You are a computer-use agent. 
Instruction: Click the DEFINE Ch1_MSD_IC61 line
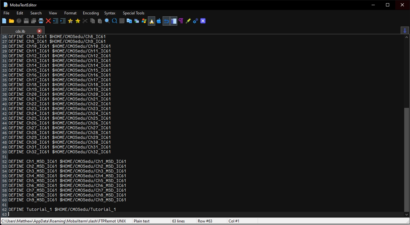click(x=67, y=162)
